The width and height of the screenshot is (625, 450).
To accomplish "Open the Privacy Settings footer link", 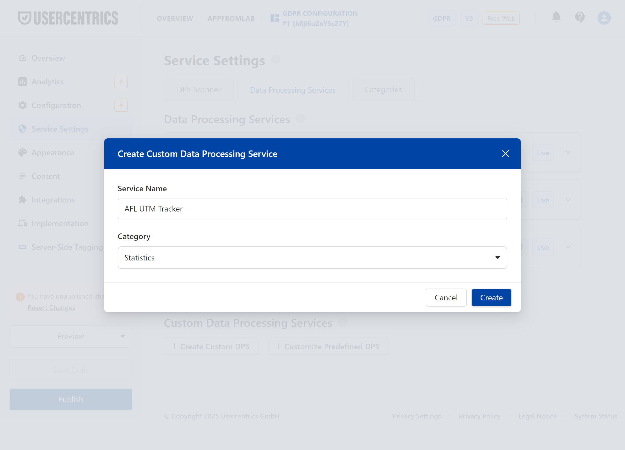I will pyautogui.click(x=417, y=416).
